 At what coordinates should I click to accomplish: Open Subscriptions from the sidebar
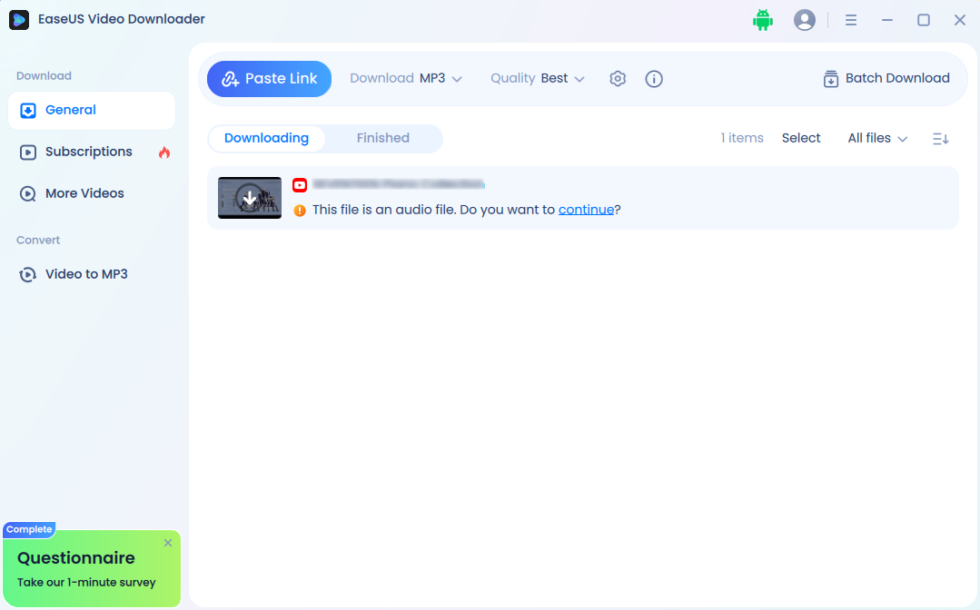(28, 152)
